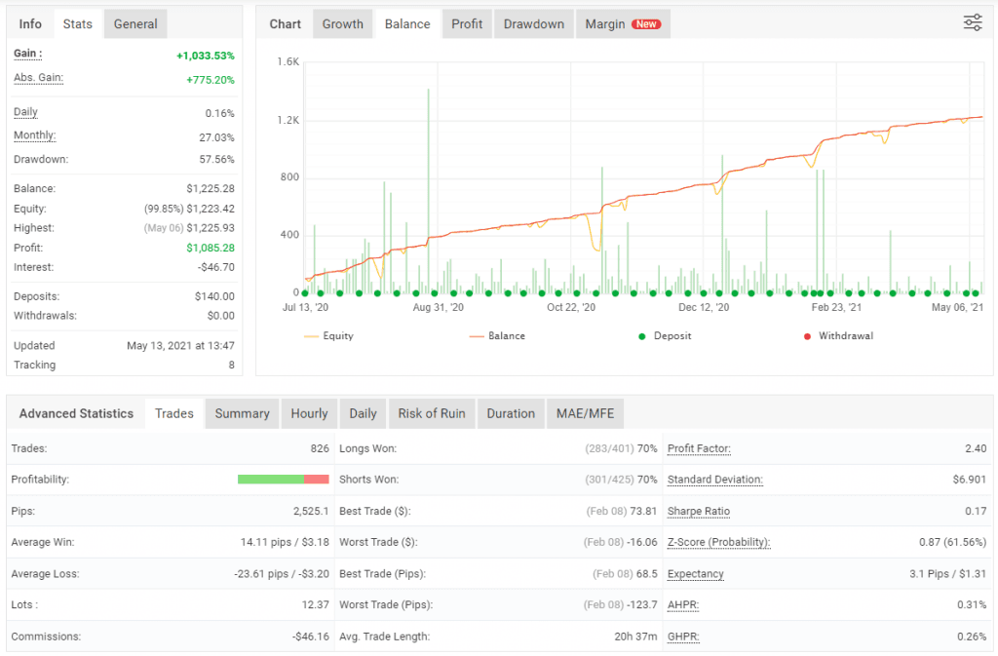Switch to the Growth chart tab
This screenshot has width=998, height=656.
click(342, 23)
